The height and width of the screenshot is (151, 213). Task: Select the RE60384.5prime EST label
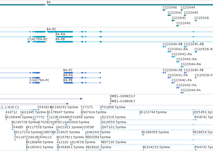pyautogui.click(x=98, y=137)
